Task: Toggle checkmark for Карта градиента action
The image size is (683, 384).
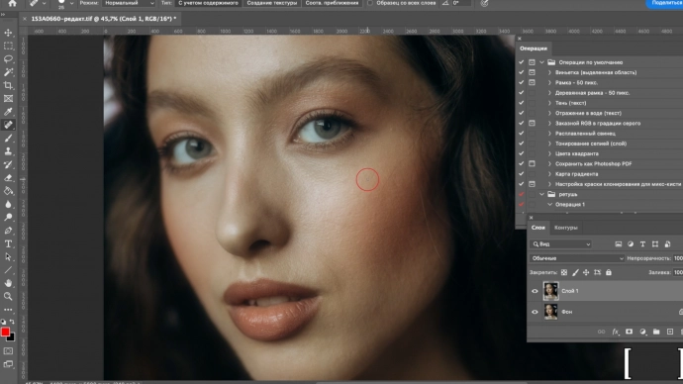Action: (522, 174)
